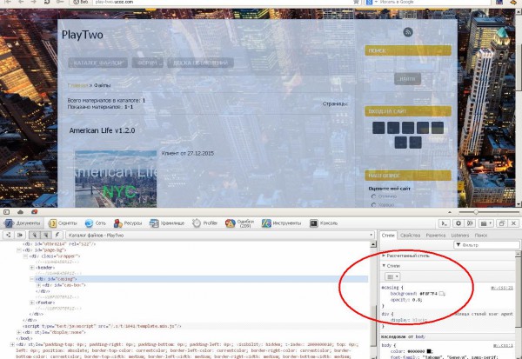Switch to the Listeners tab
This screenshot has width=522, height=359.
coord(459,236)
